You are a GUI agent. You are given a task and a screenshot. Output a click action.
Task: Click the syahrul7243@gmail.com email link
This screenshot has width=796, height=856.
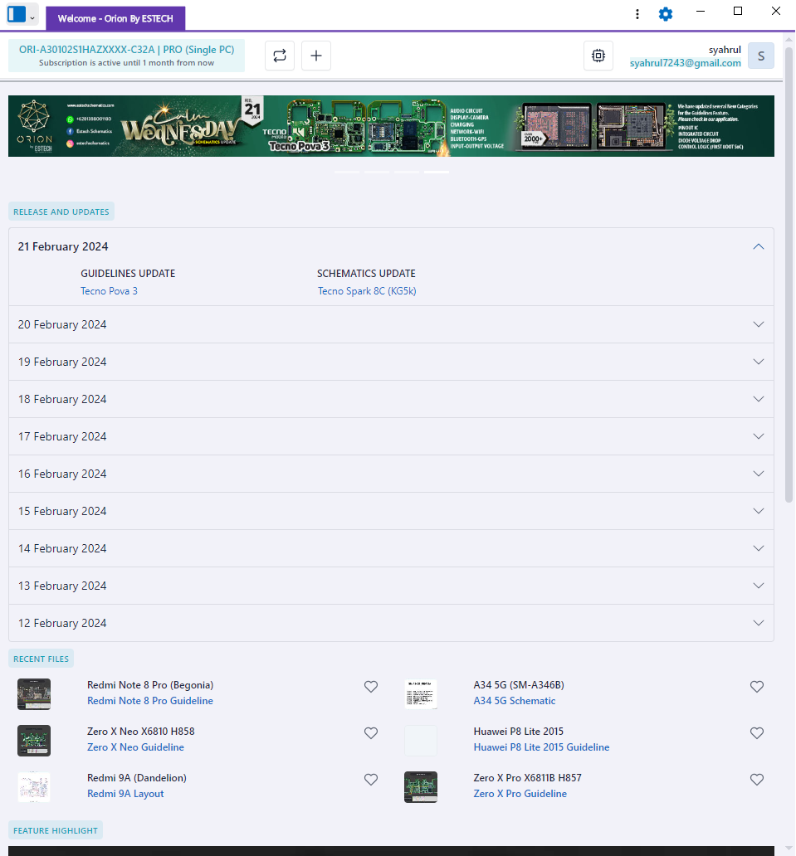(x=685, y=63)
